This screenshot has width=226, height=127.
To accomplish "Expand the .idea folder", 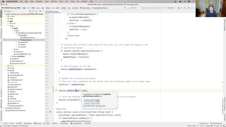I will [6, 19].
